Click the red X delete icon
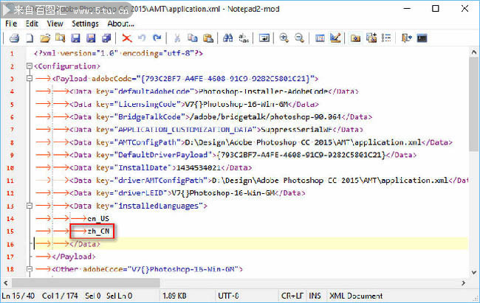Screen dimensions: 480x303 coord(127,38)
